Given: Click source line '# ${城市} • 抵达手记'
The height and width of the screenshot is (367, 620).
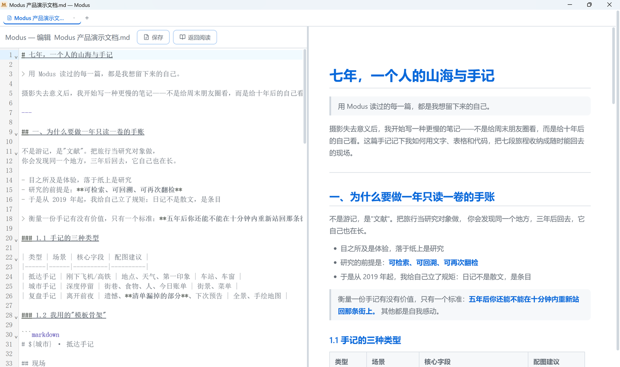Looking at the screenshot, I should tap(58, 344).
